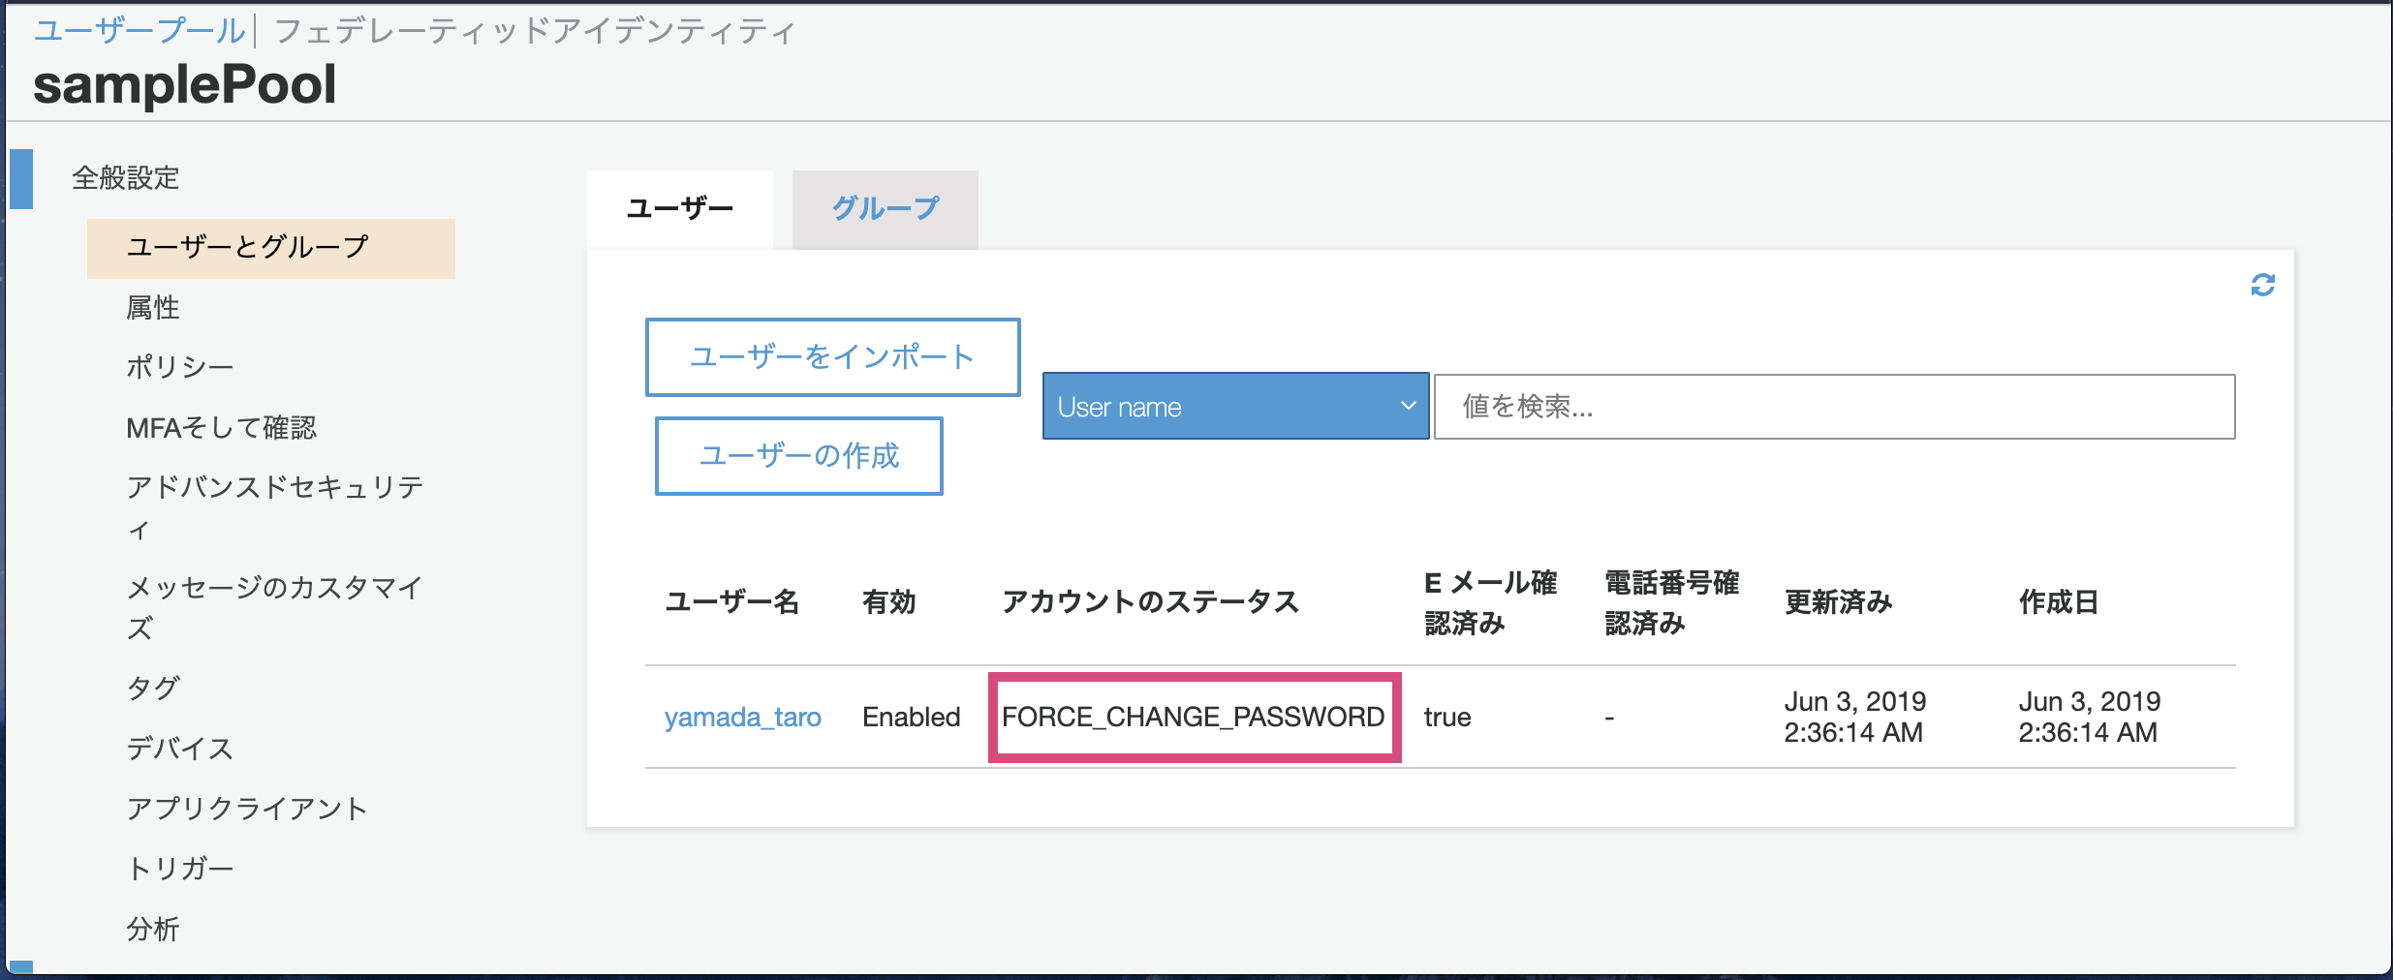This screenshot has width=2393, height=980.
Task: Open デバイス in sidebar
Action: click(x=180, y=749)
